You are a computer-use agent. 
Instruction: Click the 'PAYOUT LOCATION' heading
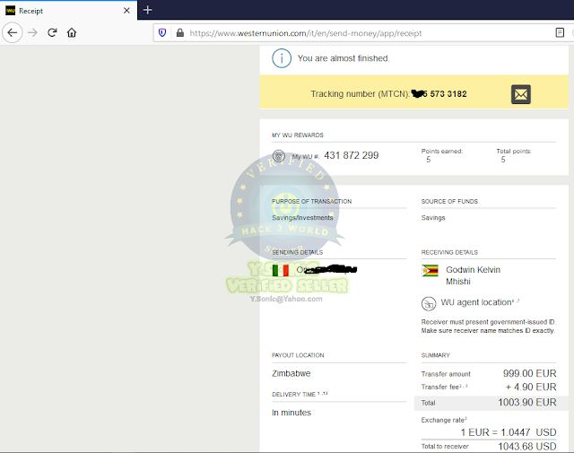click(x=298, y=355)
